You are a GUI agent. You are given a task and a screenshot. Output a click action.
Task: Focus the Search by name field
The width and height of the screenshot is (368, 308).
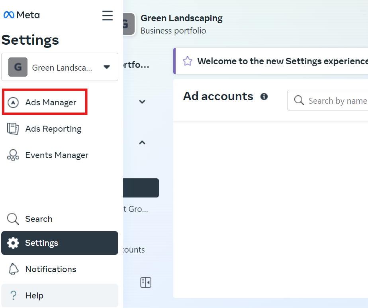[x=328, y=100]
